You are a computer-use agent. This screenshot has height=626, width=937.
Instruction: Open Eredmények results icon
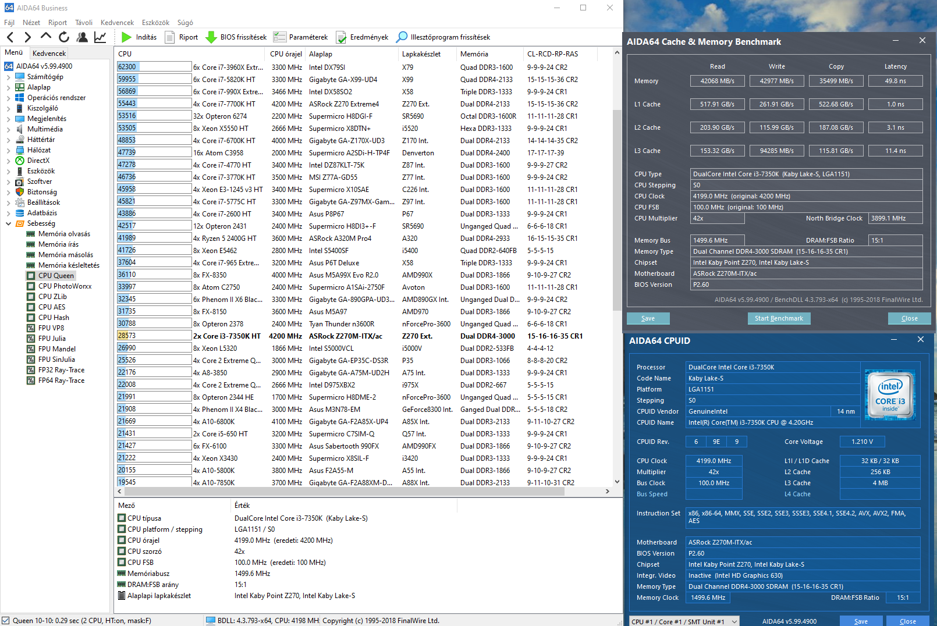341,37
